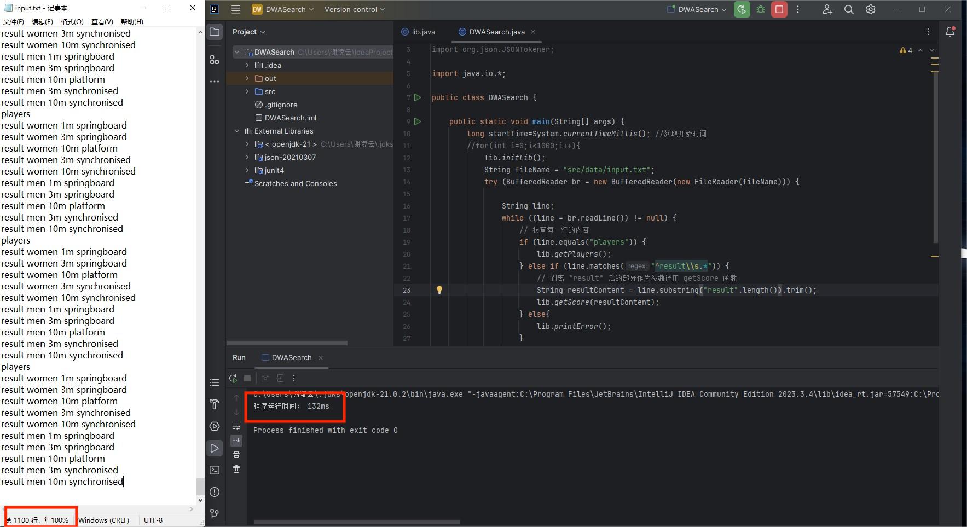This screenshot has width=967, height=527.
Task: Go to next highlighted error arrow in editor
Action: tap(932, 50)
